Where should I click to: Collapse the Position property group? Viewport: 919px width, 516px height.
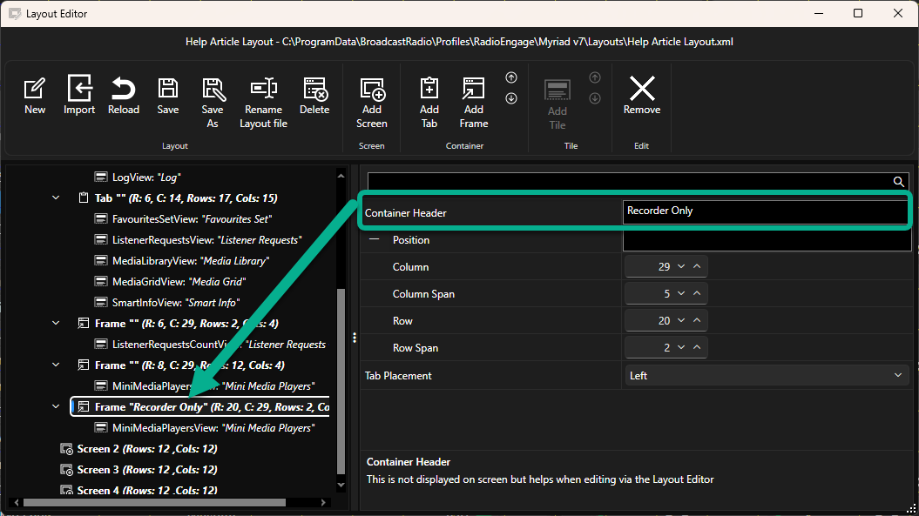tap(374, 239)
